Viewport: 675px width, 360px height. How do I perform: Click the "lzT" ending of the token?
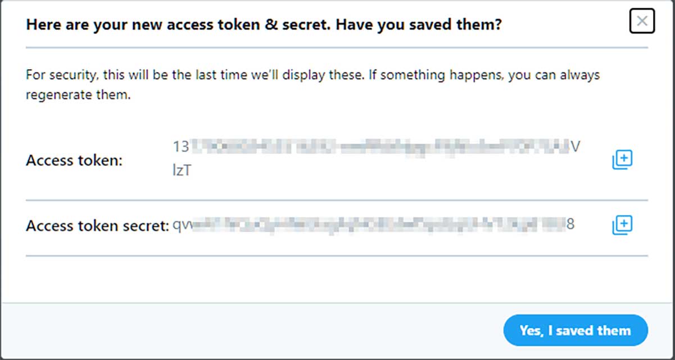(182, 171)
